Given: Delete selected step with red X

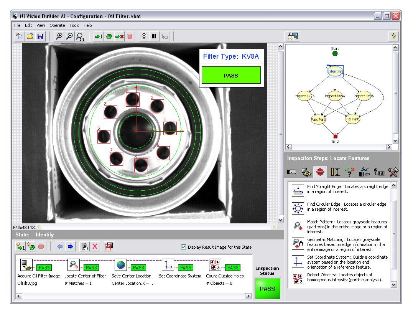Looking at the screenshot, I should coord(95,247).
